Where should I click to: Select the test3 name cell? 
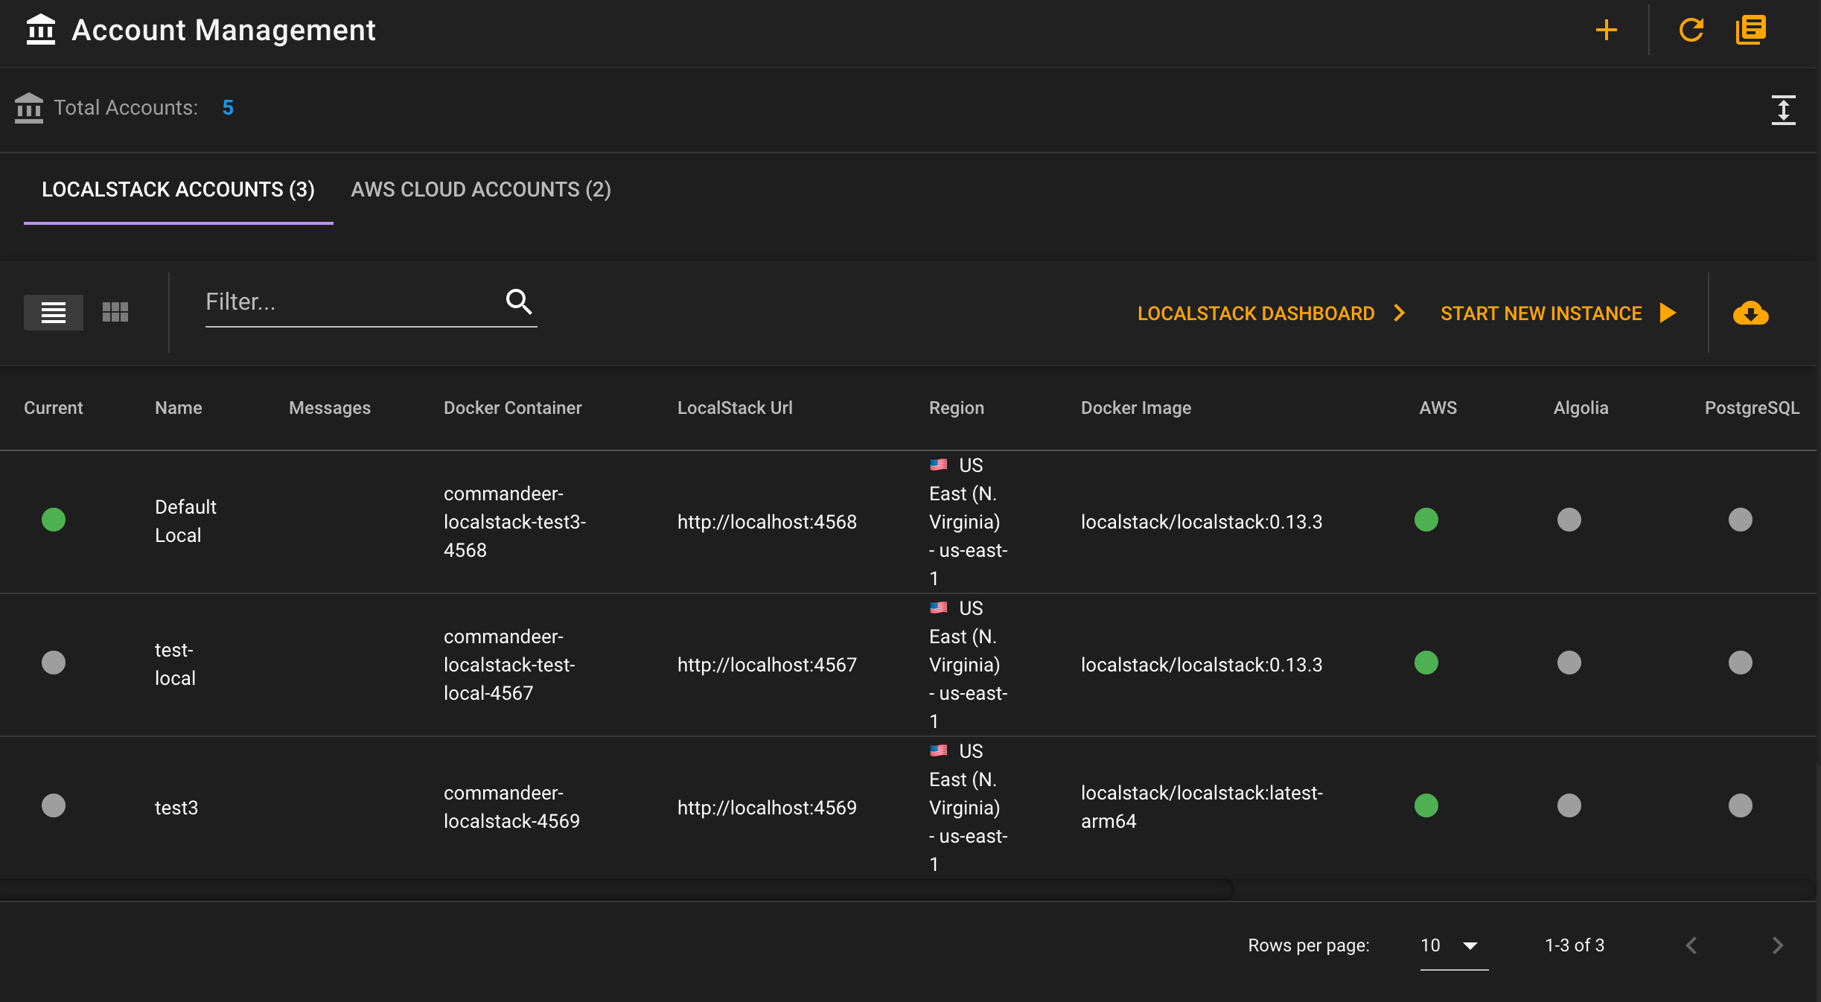pyautogui.click(x=176, y=808)
